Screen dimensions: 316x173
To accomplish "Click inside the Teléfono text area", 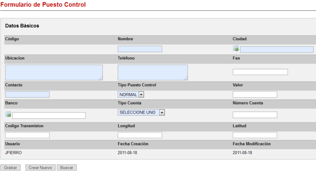I will 153,72.
